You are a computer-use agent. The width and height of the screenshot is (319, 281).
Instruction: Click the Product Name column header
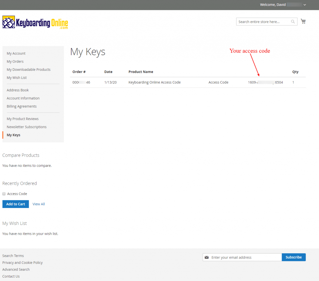coord(141,72)
